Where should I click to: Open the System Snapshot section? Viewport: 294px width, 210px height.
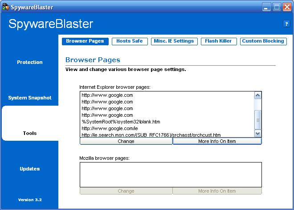point(30,98)
